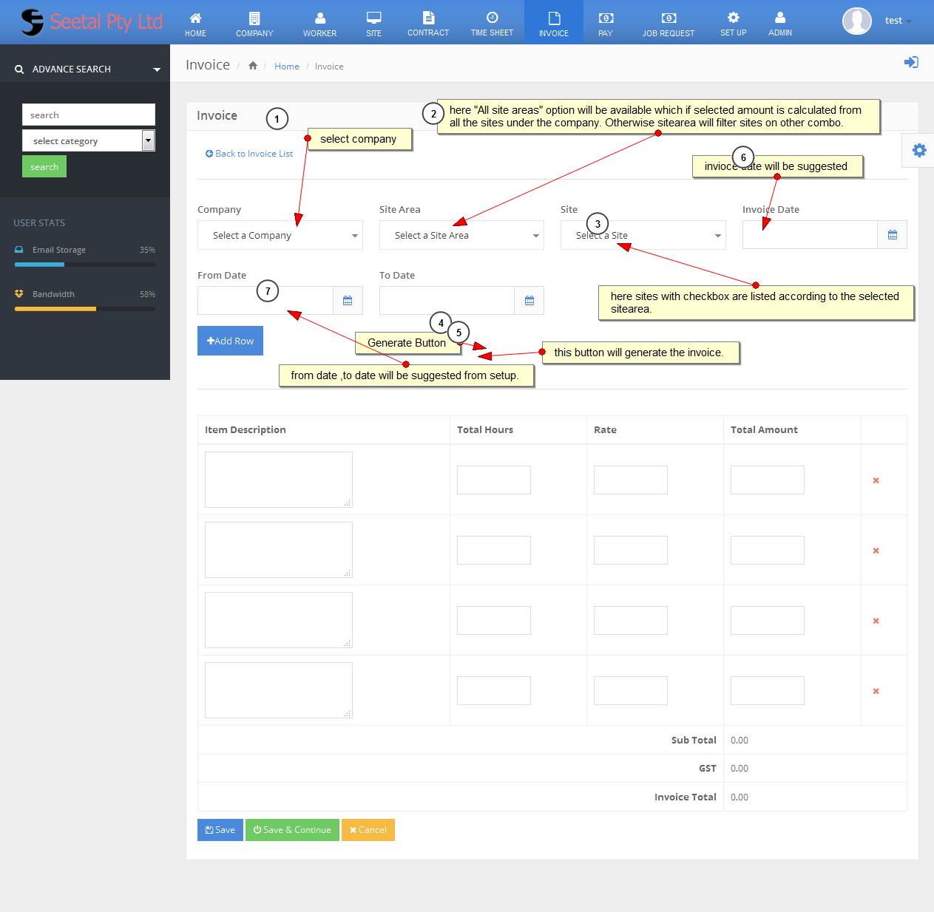The width and height of the screenshot is (934, 912).
Task: Click the user avatar icon
Action: (x=856, y=21)
